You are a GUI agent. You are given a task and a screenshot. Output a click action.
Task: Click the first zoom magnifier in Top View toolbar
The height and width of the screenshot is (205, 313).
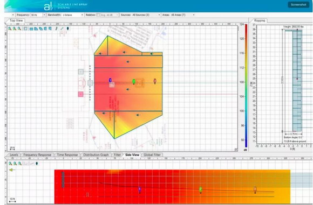[10, 29]
